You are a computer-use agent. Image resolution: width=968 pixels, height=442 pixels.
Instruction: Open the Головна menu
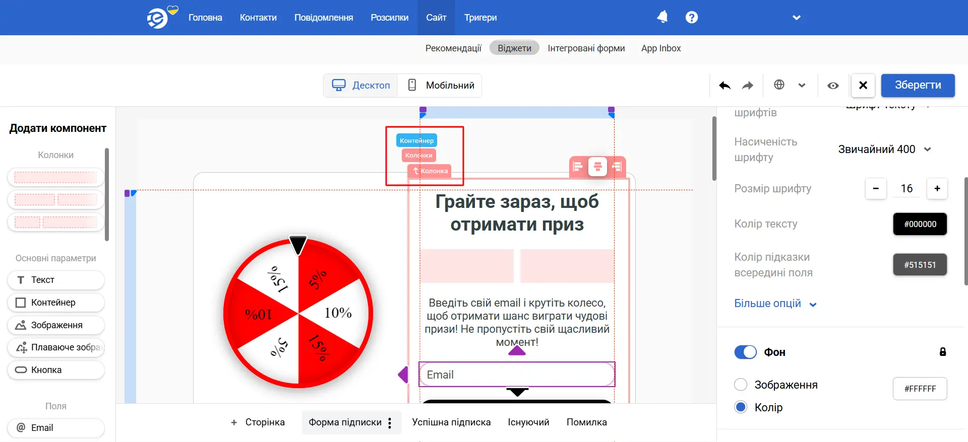pos(205,18)
